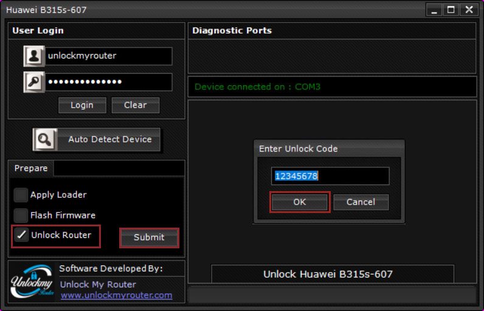The width and height of the screenshot is (484, 311).
Task: Click the "Unlock My Router" developer name
Action: (x=98, y=284)
